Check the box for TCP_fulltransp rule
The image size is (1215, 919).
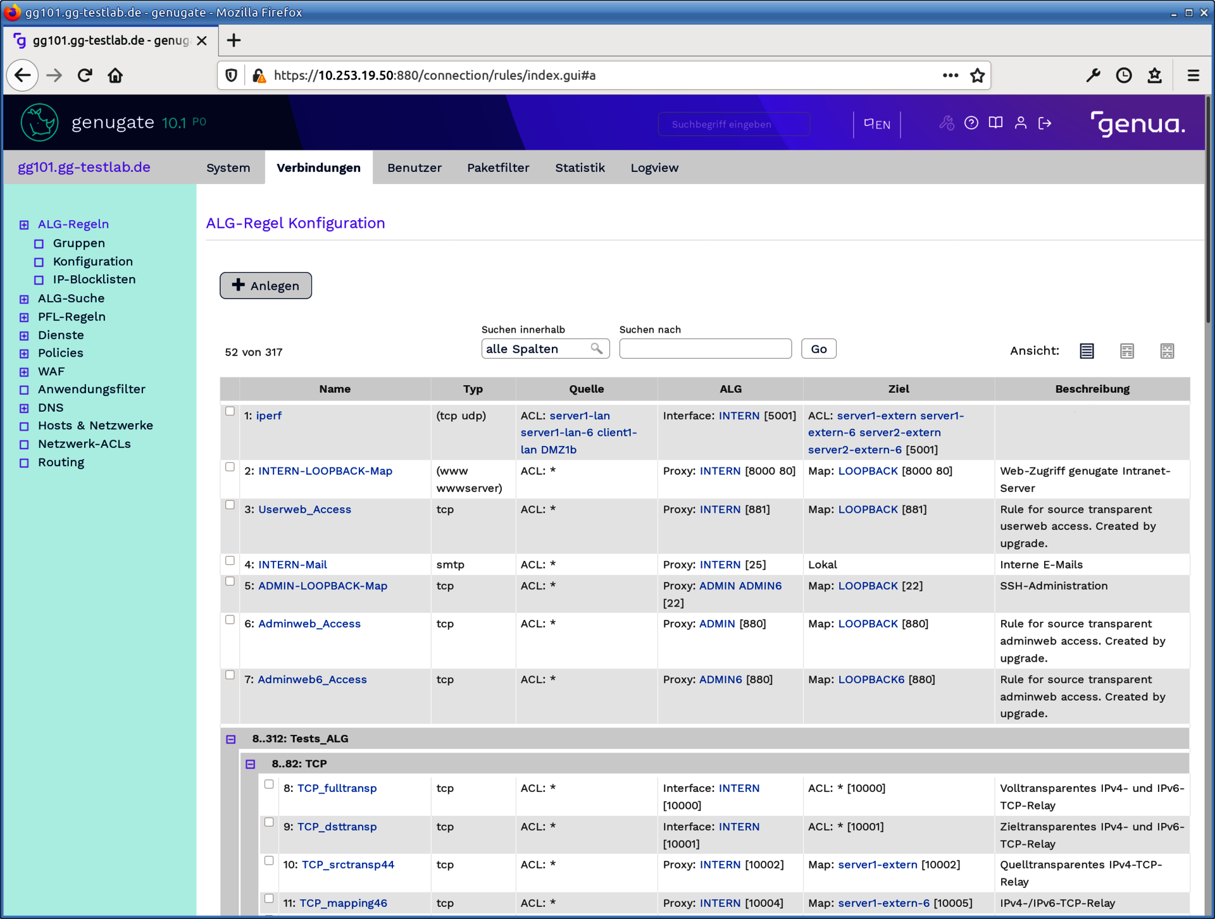click(270, 784)
